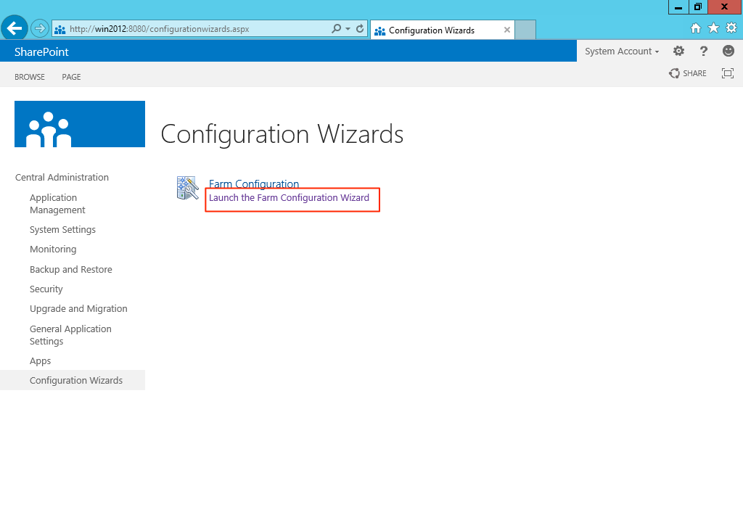Image resolution: width=743 pixels, height=528 pixels.
Task: Open the address bar dropdown arrow
Action: coord(348,29)
